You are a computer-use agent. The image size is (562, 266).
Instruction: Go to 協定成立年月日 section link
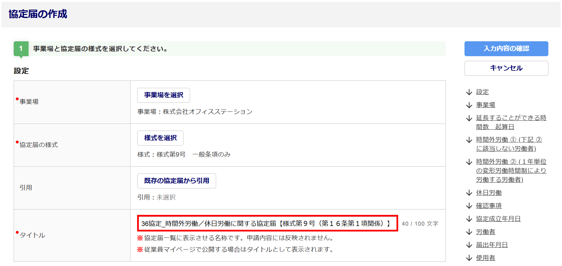(498, 219)
